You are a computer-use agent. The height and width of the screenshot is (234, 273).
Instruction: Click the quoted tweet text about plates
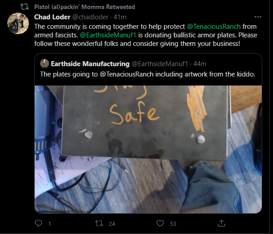[148, 74]
